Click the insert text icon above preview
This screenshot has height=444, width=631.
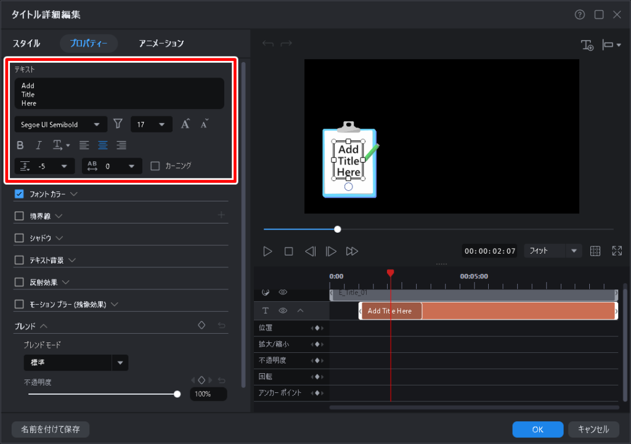587,45
